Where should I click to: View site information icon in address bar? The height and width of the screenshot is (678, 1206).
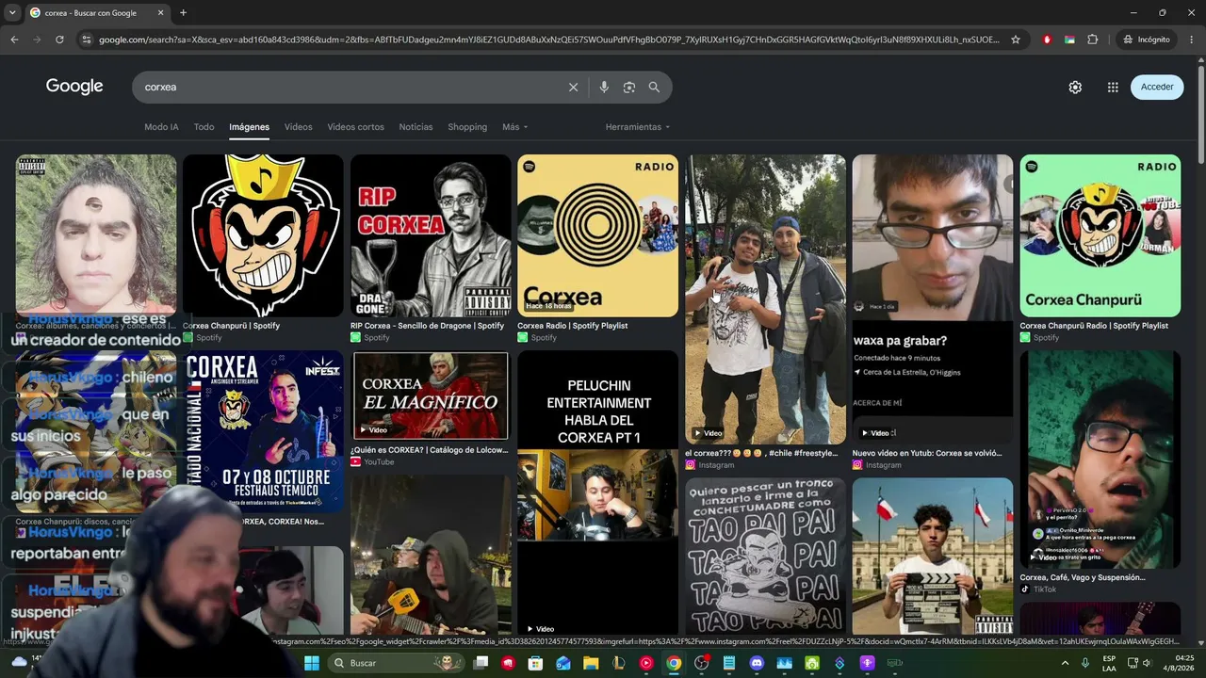tap(87, 40)
